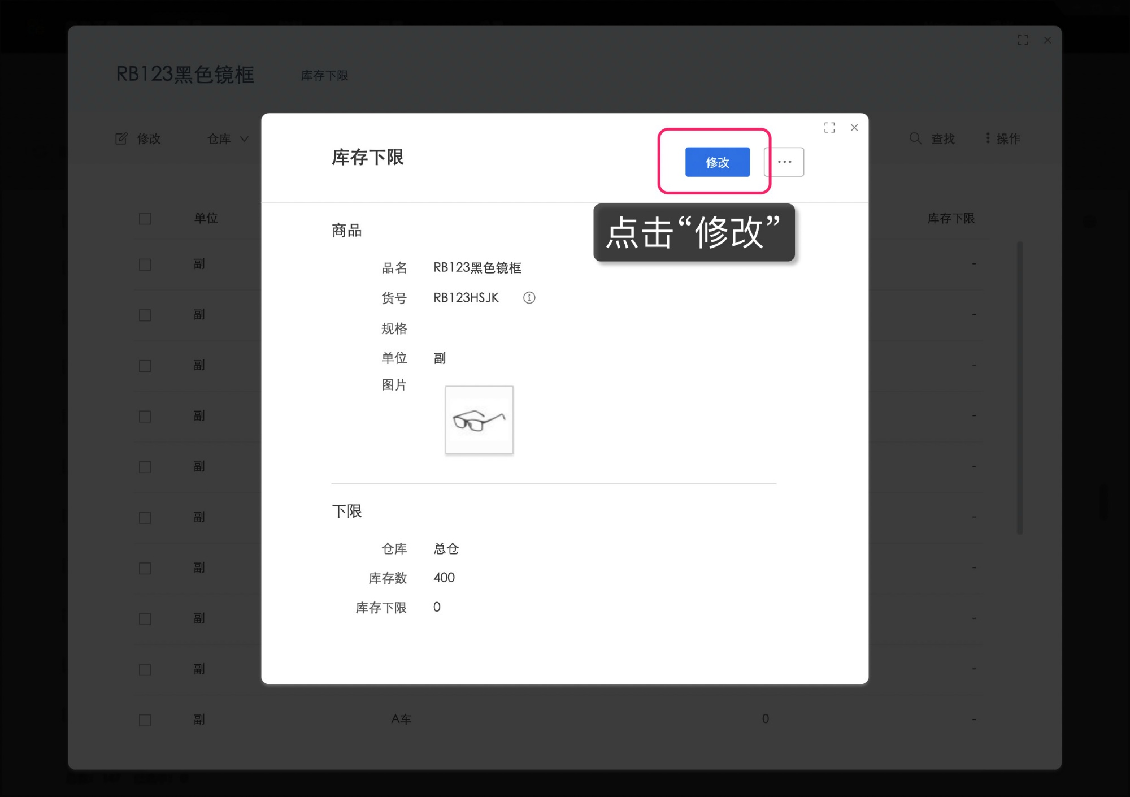The image size is (1130, 797).
Task: Expand the dialog header's fullscreen toggle
Action: coord(829,128)
